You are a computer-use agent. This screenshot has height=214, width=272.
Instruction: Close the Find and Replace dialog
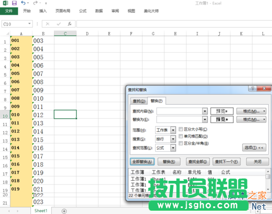pos(264,88)
